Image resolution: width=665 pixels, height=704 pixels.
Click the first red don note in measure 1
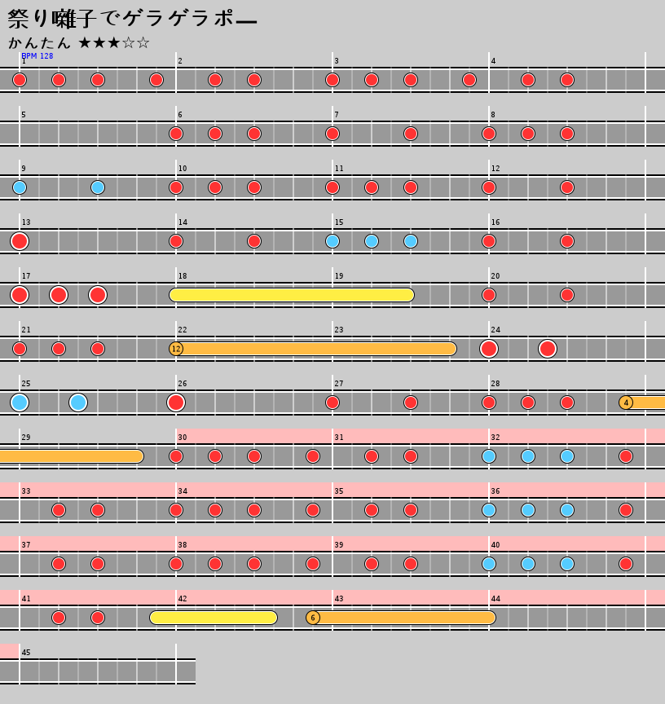point(20,80)
